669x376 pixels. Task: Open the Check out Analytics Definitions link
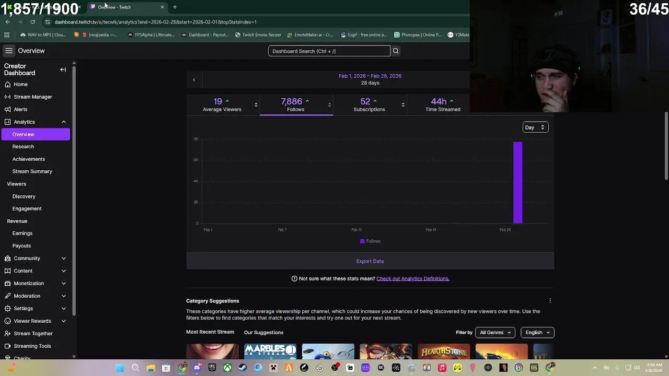pyautogui.click(x=413, y=279)
